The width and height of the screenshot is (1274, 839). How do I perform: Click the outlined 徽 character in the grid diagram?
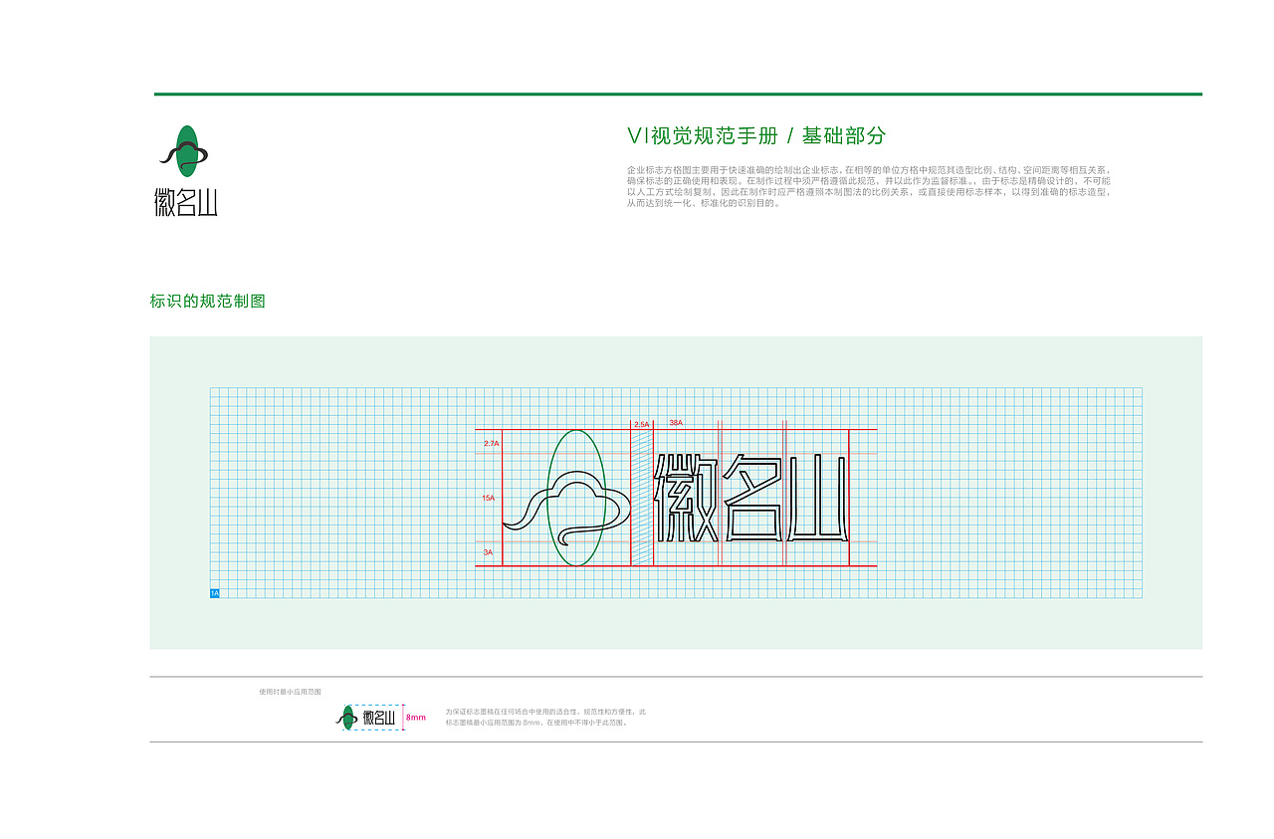tap(687, 498)
